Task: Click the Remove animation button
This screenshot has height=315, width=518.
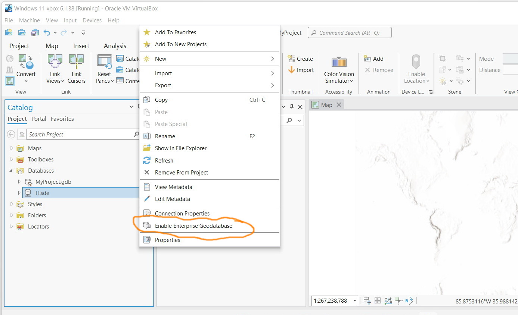Action: point(379,70)
